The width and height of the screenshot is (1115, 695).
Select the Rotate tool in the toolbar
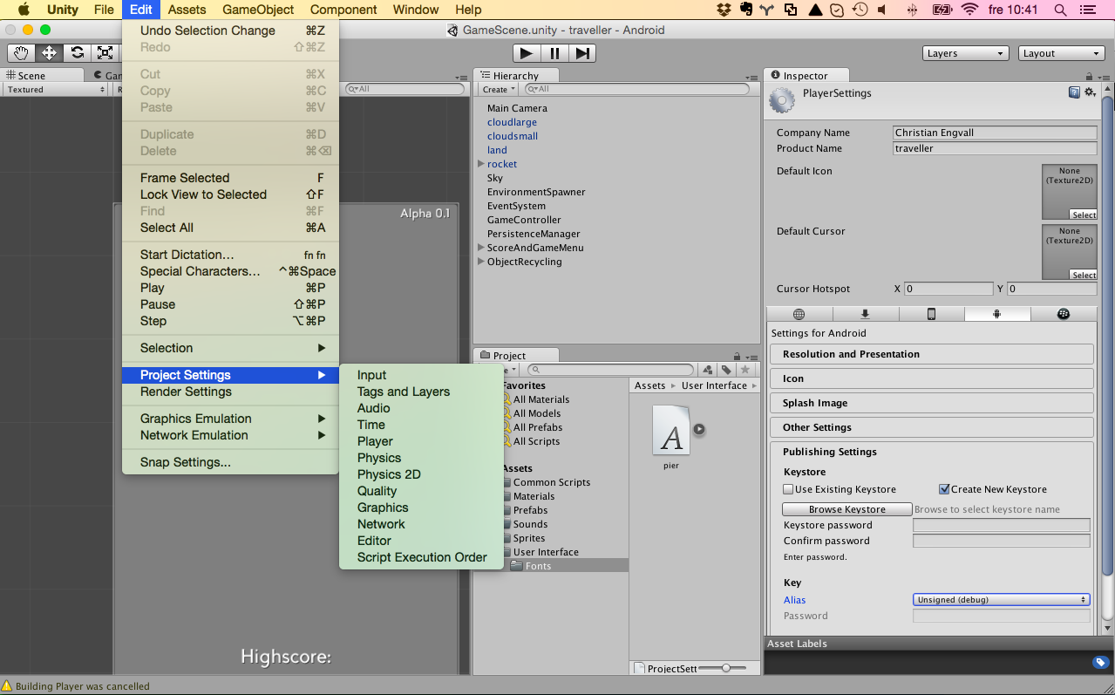[77, 53]
